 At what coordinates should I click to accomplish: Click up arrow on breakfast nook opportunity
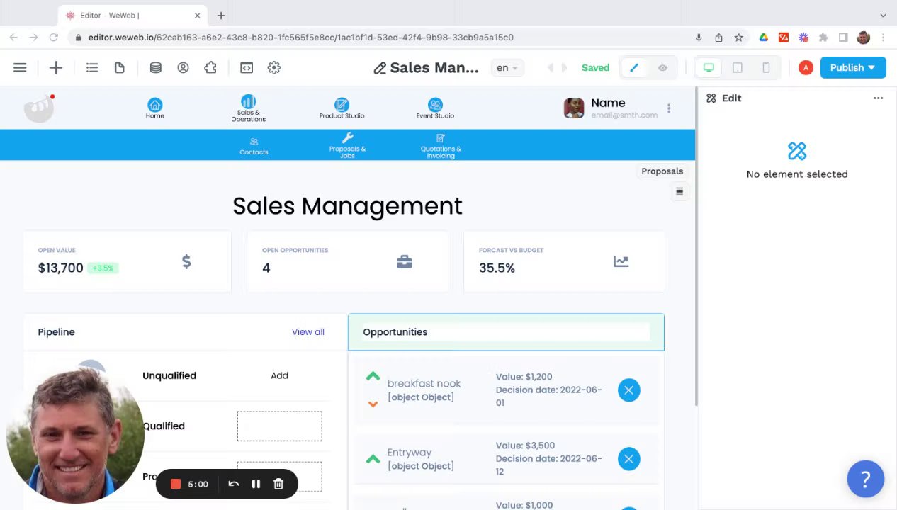pyautogui.click(x=373, y=377)
